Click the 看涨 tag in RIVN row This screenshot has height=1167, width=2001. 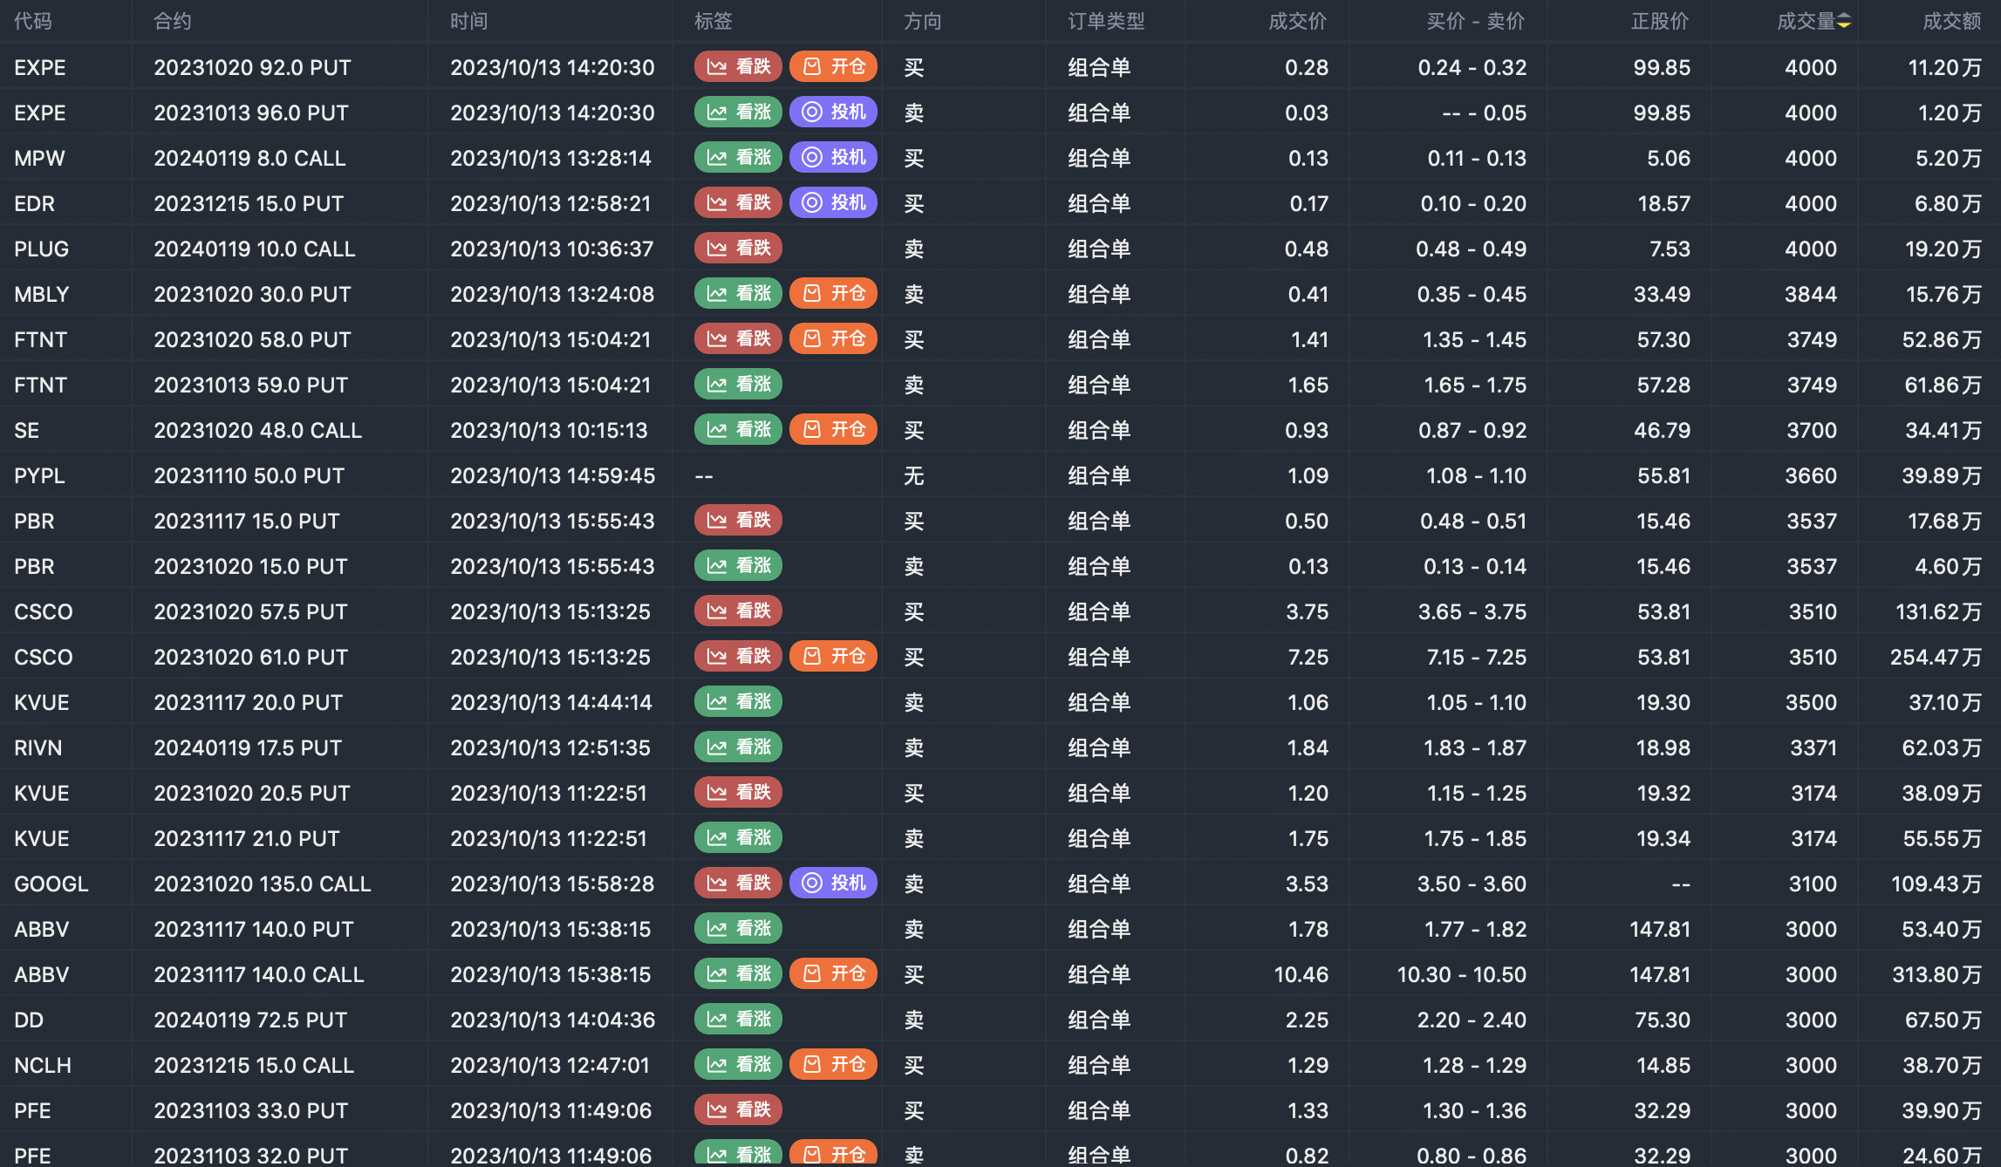click(738, 747)
